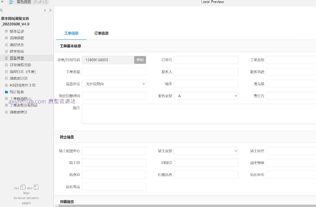This screenshot has height=207, width=316.
Task: Click the page icon beside 建单界面
Action: pyautogui.click(x=6, y=52)
